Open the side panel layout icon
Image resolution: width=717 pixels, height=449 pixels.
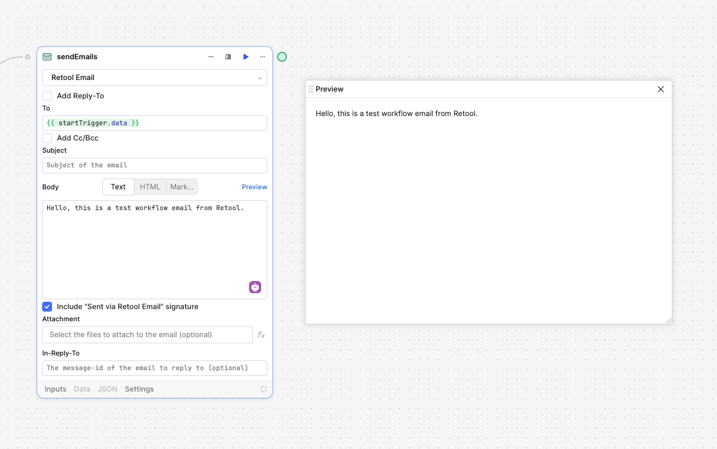coord(228,57)
